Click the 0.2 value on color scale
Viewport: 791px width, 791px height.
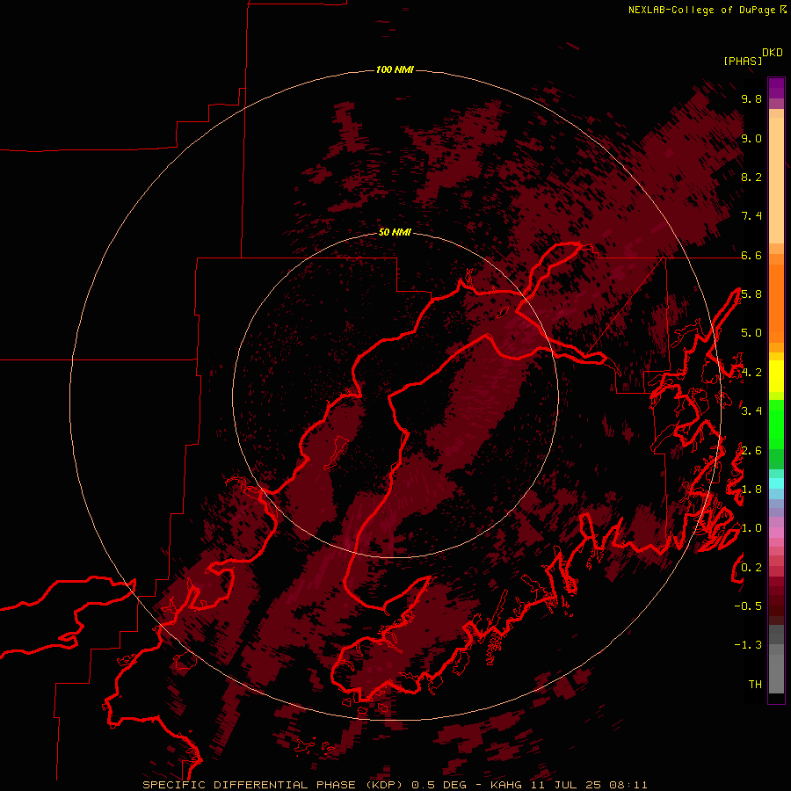click(751, 568)
